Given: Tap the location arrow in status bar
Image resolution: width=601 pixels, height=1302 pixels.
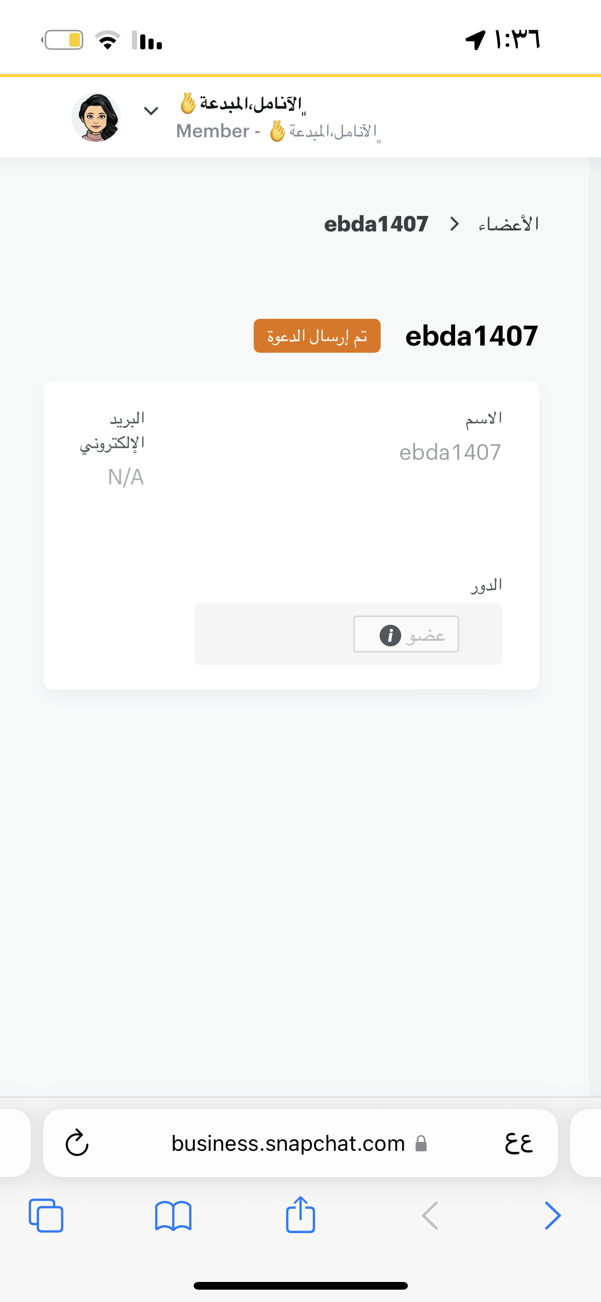Looking at the screenshot, I should pos(475,40).
